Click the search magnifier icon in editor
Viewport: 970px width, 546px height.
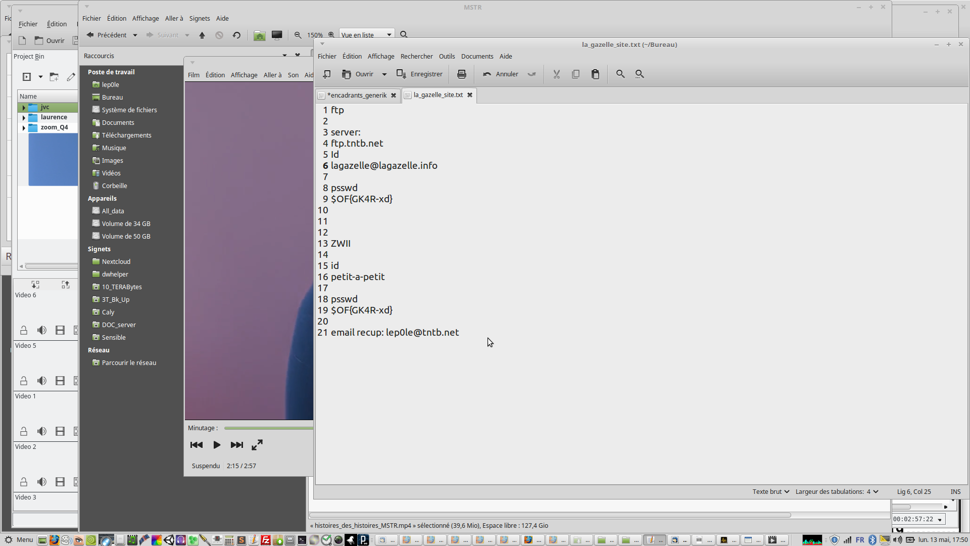point(620,74)
